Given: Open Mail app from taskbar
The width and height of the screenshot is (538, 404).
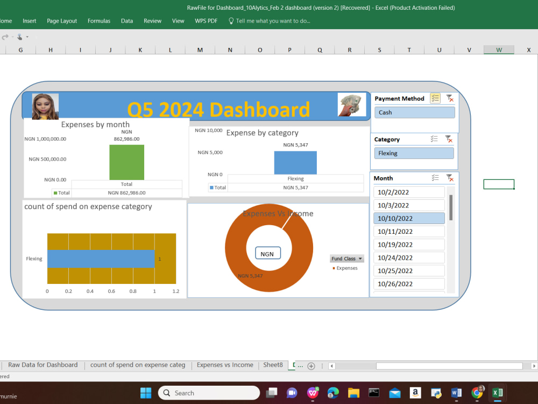Looking at the screenshot, I should 394,393.
